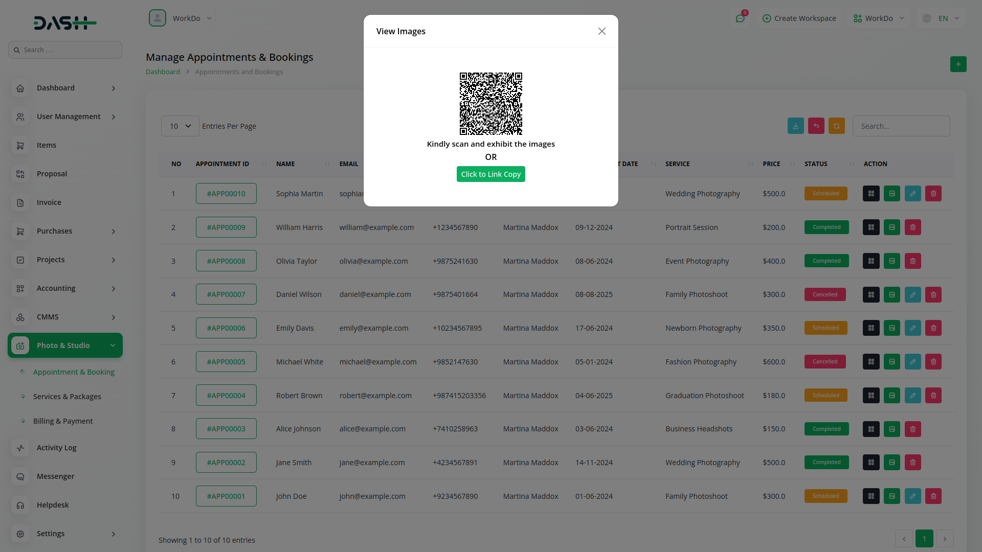Image resolution: width=982 pixels, height=552 pixels.
Task: Open the EN language dropdown
Action: [943, 18]
